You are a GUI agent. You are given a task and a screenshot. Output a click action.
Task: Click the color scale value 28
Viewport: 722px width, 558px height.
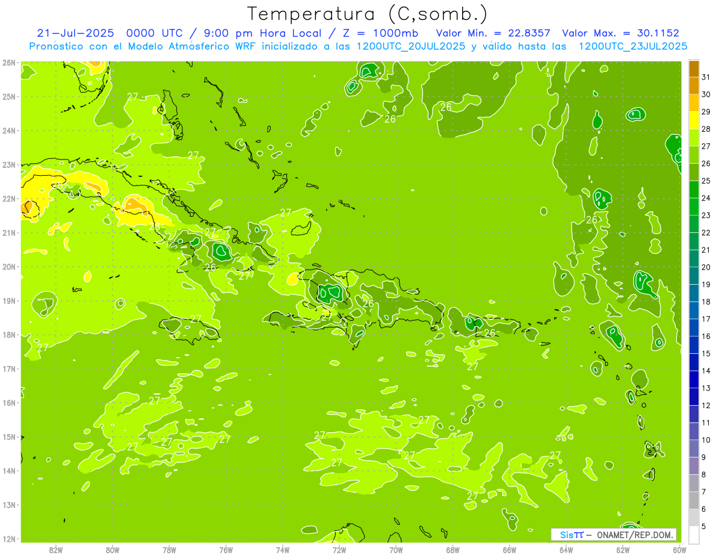706,129
